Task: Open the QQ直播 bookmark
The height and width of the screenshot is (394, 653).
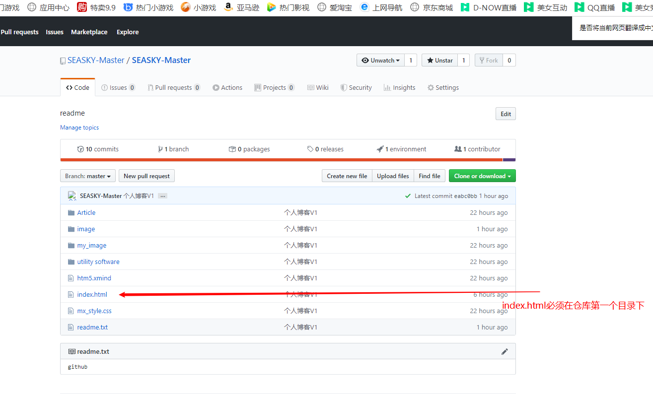Action: tap(594, 7)
